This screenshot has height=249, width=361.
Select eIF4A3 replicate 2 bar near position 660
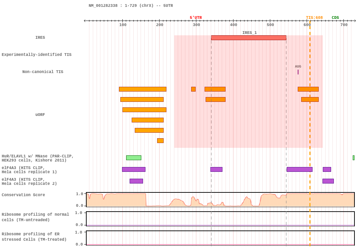tap(328, 181)
